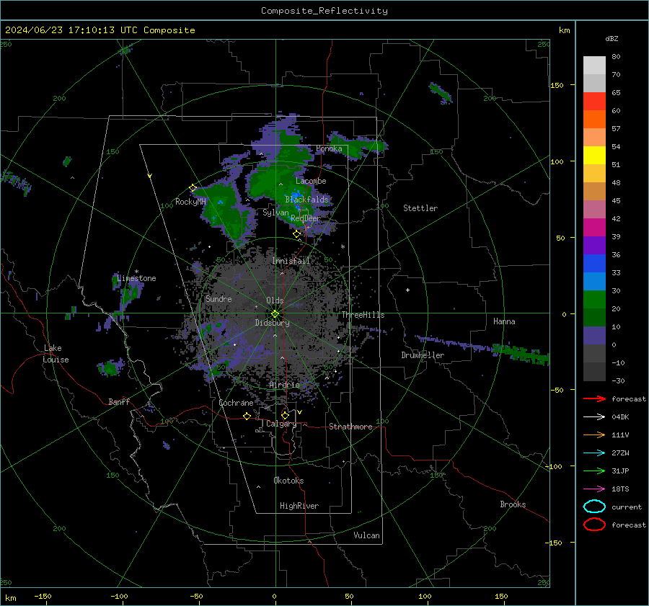Click the Didsbury city label
Viewport: 649px width, 606px height.
272,323
